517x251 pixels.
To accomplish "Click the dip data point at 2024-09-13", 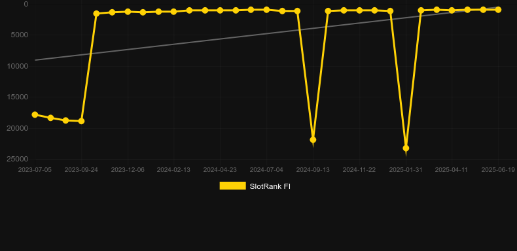I will [x=313, y=140].
